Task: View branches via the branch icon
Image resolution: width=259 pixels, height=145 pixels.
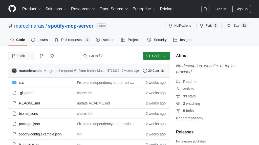Action: point(42,56)
